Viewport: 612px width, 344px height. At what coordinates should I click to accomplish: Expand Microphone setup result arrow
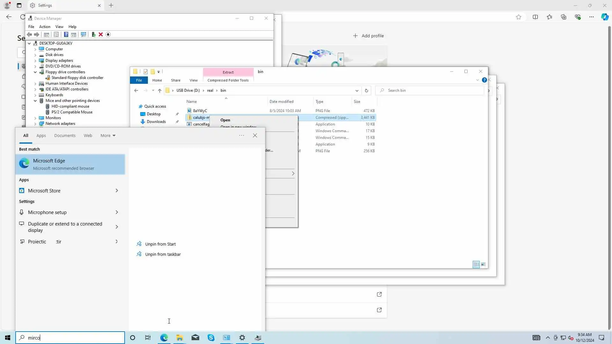[x=117, y=212]
